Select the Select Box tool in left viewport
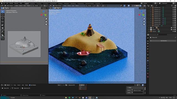This screenshot has height=99, width=177. [x=2, y=12]
